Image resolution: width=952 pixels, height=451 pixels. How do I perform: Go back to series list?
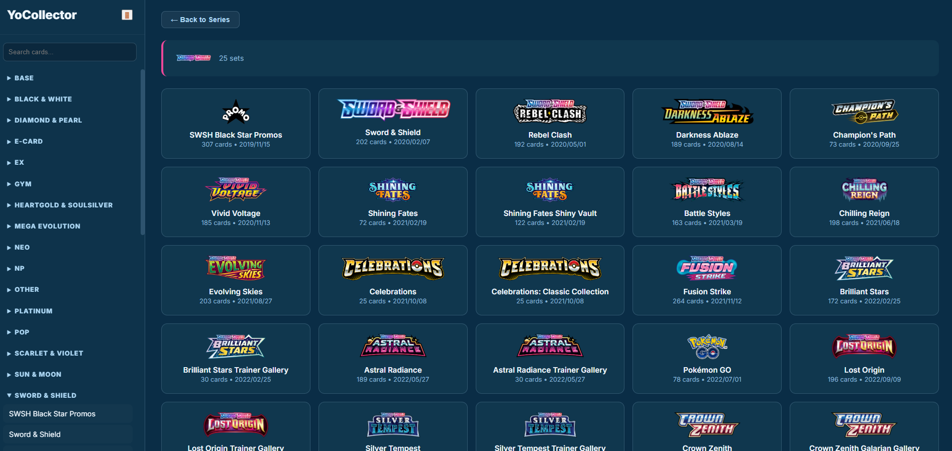pos(200,20)
